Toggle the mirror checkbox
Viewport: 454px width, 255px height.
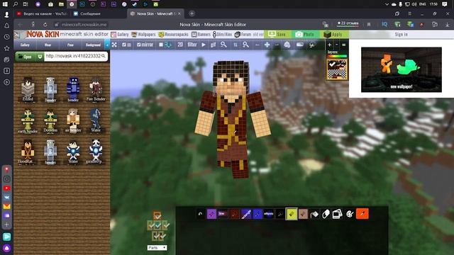pyautogui.click(x=139, y=45)
